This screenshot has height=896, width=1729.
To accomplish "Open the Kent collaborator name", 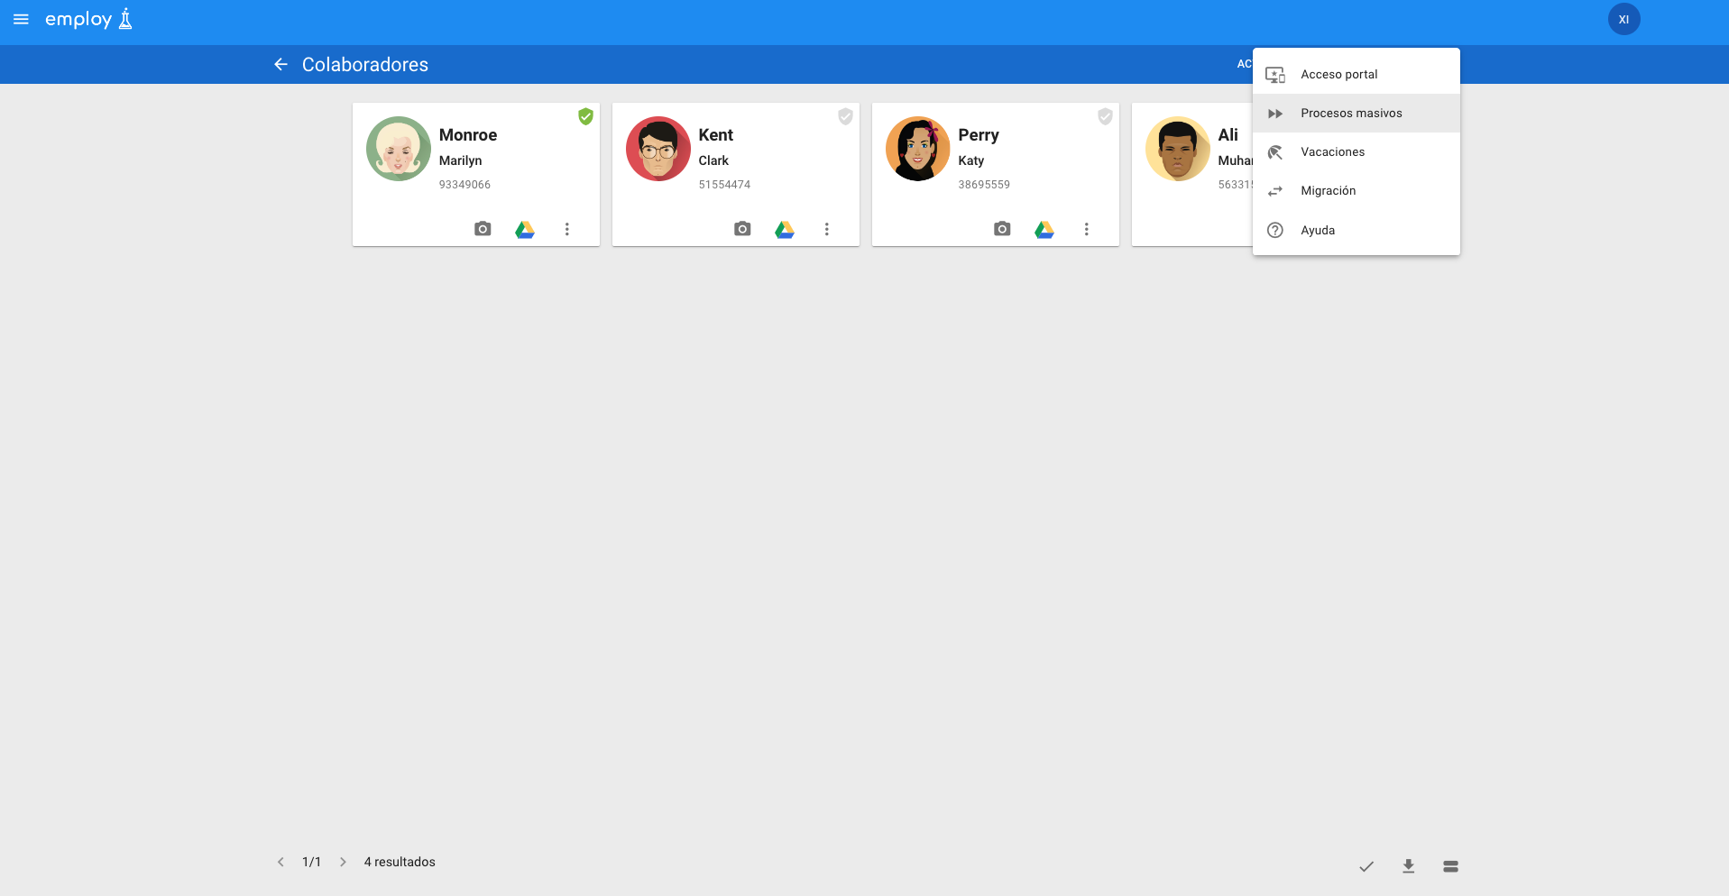I will (x=716, y=134).
